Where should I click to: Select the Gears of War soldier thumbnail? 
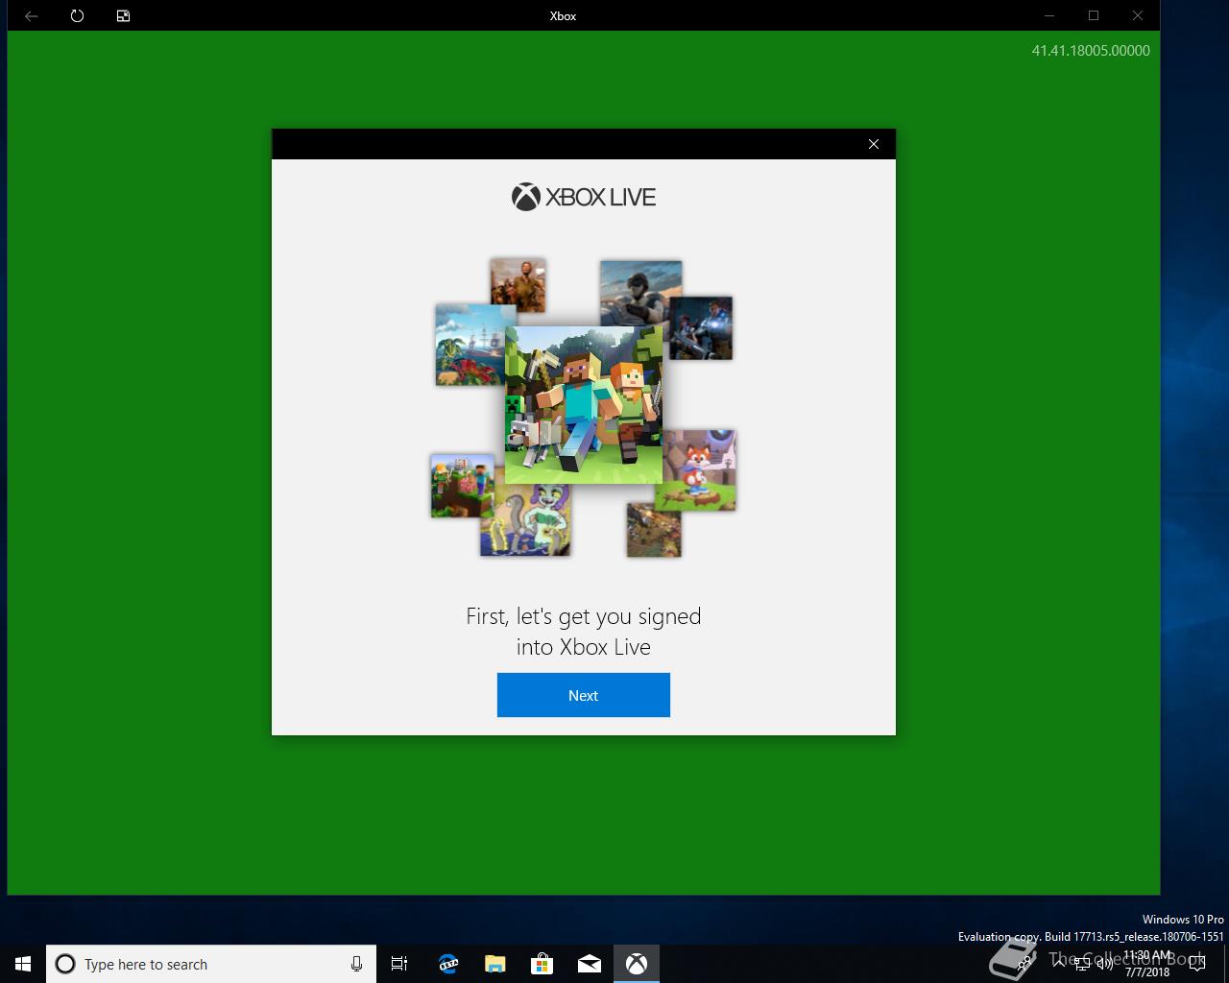[702, 328]
